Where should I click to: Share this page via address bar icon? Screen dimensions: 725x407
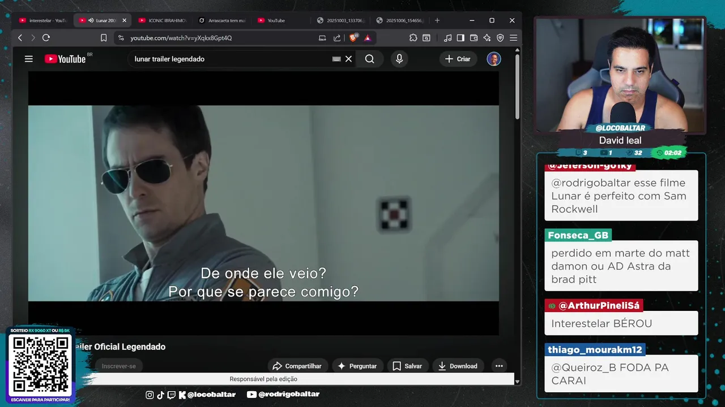[x=337, y=38]
